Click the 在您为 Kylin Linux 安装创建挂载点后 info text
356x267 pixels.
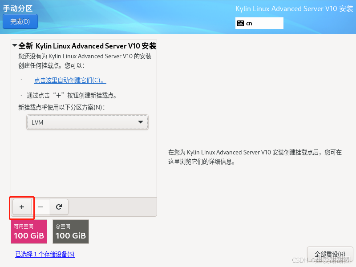coord(255,157)
